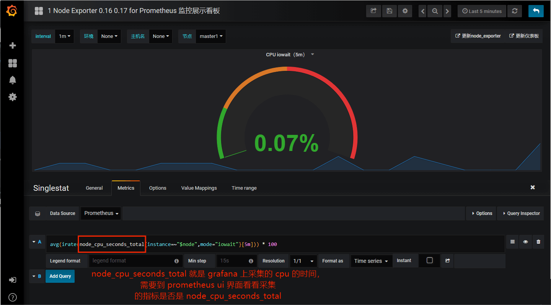Screen dimensions: 551x305
Task: Open the 更新仪表板 link
Action: pyautogui.click(x=524, y=36)
